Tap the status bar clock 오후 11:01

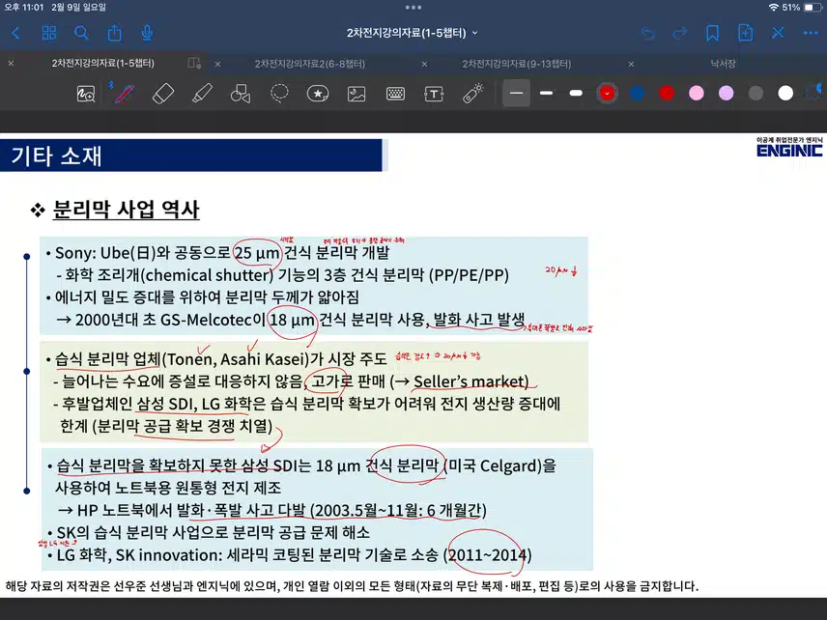[x=25, y=8]
